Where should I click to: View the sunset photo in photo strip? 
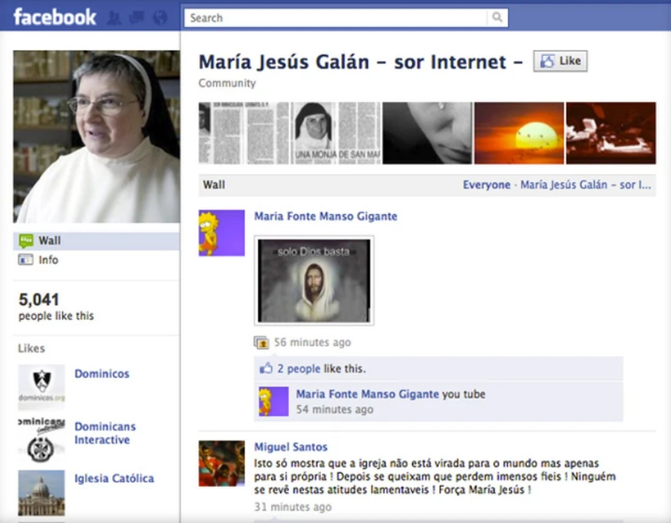[518, 133]
